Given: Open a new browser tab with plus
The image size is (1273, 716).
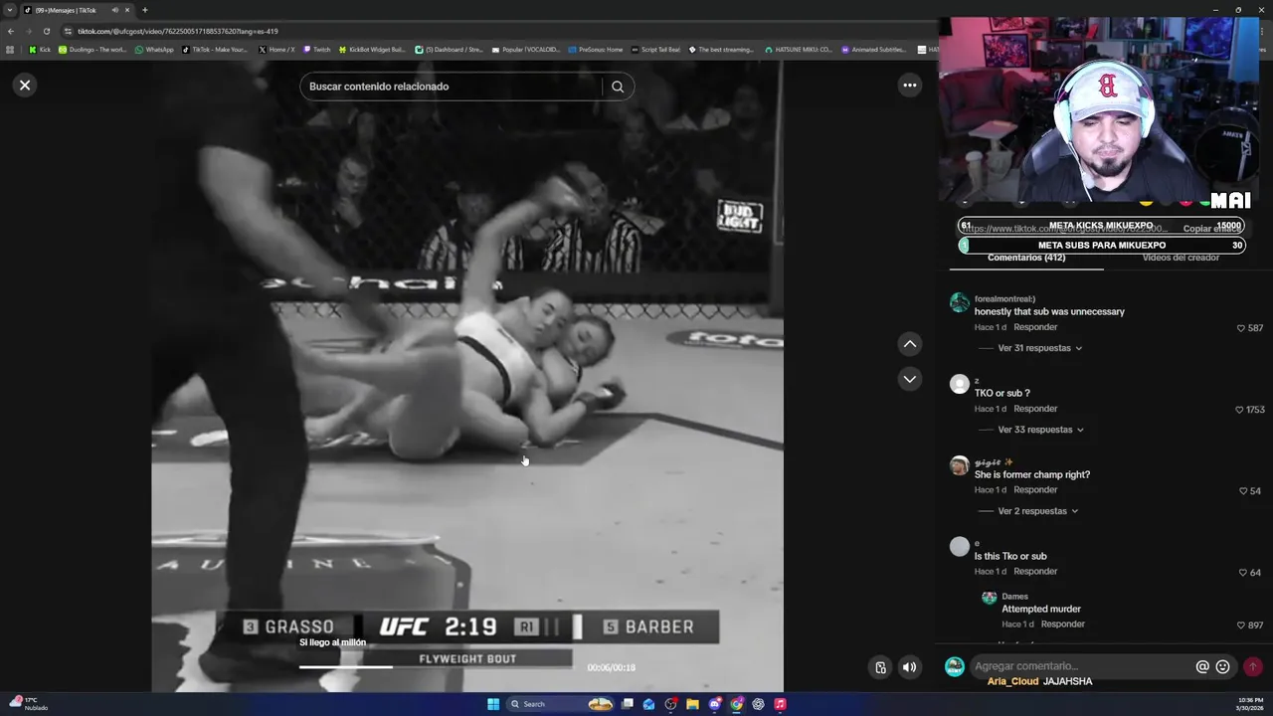Looking at the screenshot, I should coord(145,10).
